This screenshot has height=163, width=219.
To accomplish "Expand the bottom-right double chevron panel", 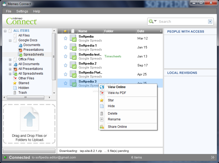I will point(213,157).
